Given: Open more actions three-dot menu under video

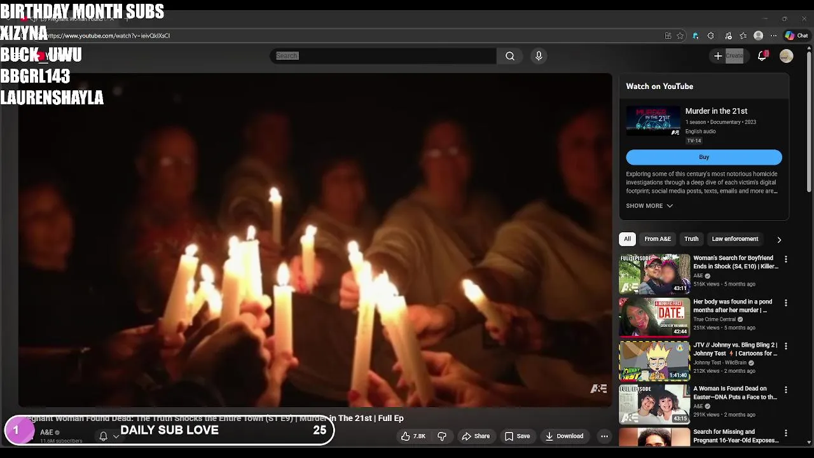Looking at the screenshot, I should pyautogui.click(x=605, y=436).
